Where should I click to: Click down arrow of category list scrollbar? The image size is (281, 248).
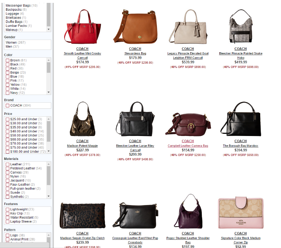pos(49,29)
